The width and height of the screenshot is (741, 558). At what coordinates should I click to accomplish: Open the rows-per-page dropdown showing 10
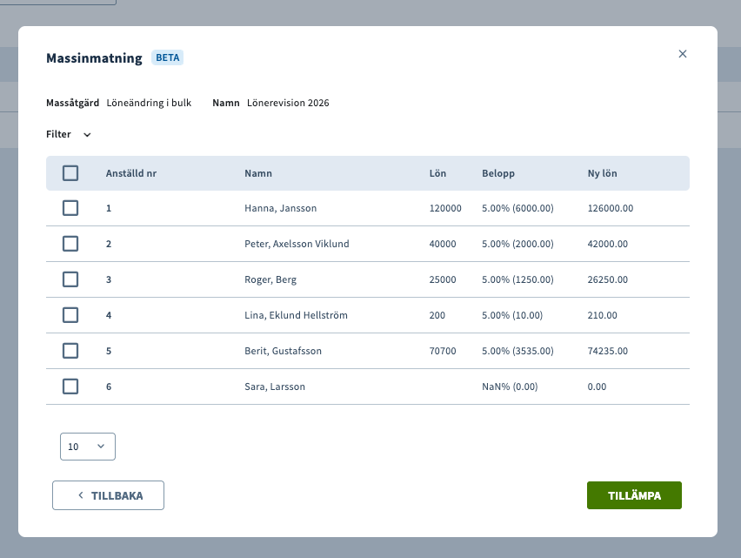coord(88,447)
